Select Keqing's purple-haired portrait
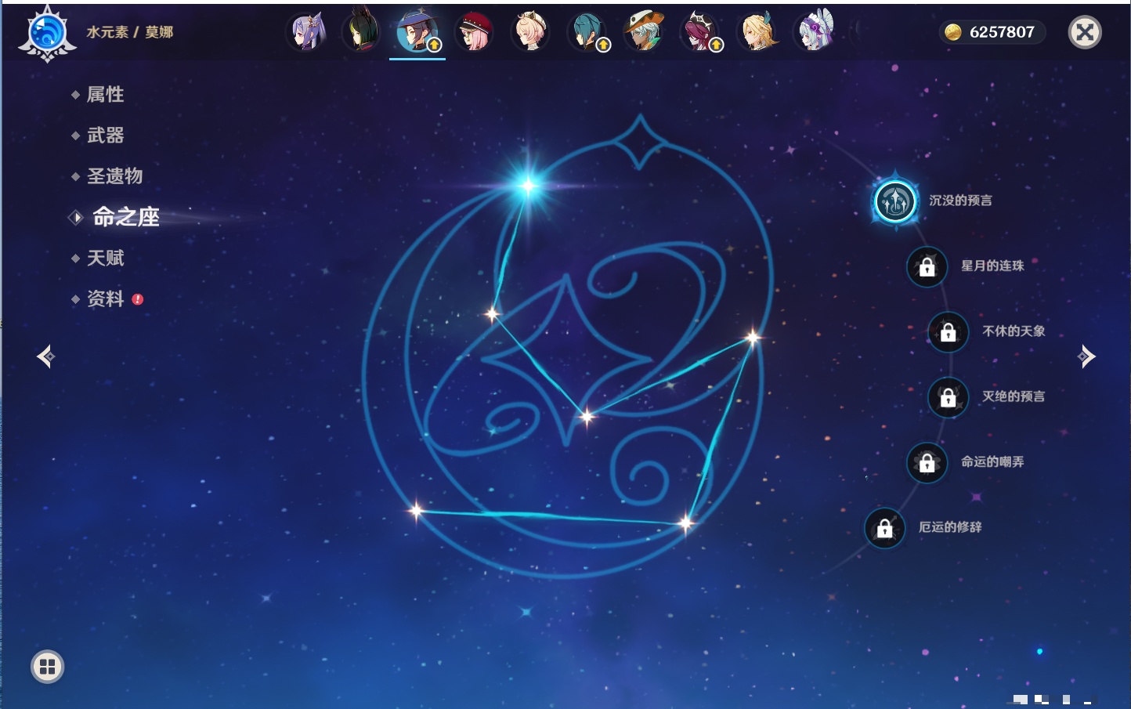Viewport: 1131px width, 709px height. (305, 32)
